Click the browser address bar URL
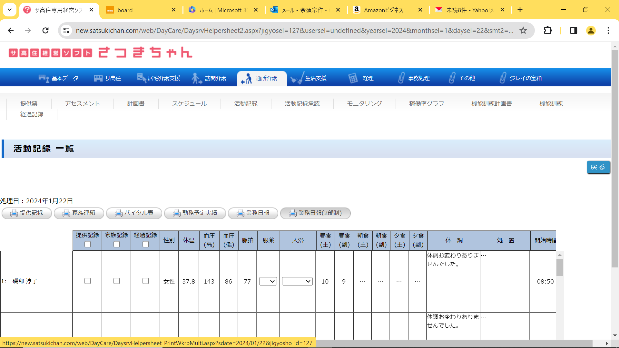The height and width of the screenshot is (348, 619). click(294, 31)
